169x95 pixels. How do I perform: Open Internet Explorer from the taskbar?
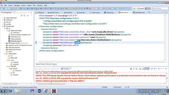click(10, 91)
